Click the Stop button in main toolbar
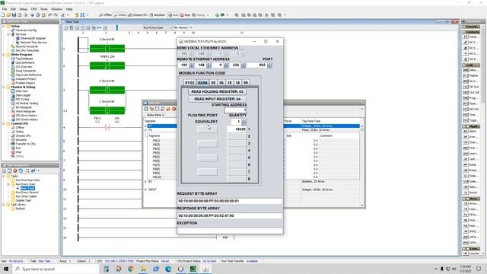Screen dimensions: 487x274 tap(185, 15)
